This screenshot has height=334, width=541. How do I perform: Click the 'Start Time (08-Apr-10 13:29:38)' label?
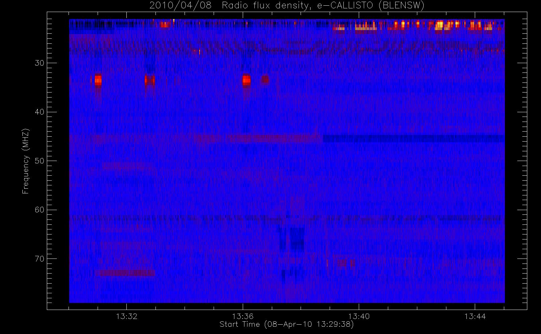point(287,324)
